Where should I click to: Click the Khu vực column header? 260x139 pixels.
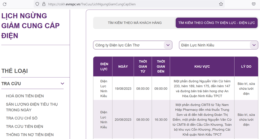coord(202,66)
